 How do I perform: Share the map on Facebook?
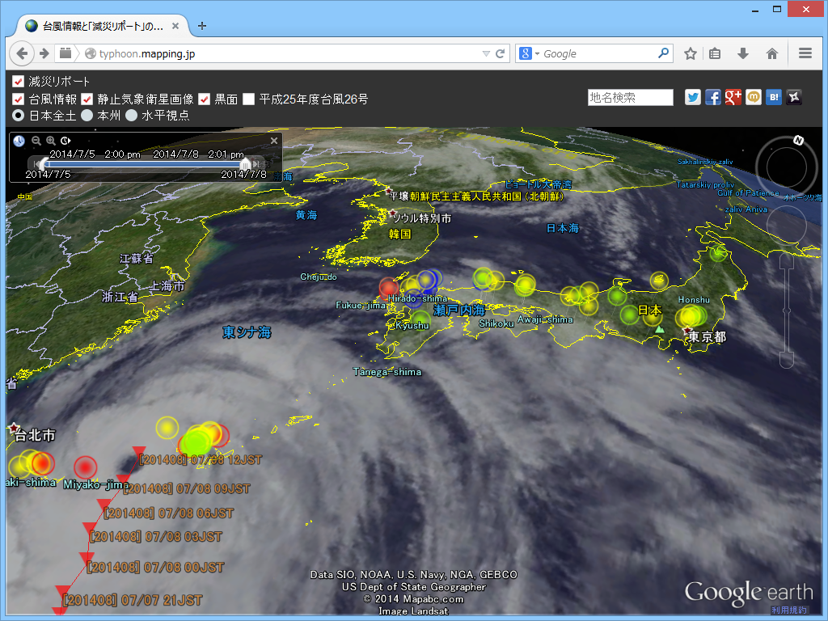(x=713, y=97)
